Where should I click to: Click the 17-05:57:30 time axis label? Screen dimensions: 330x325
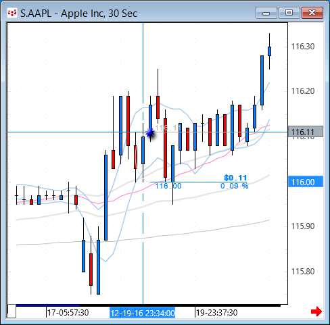tap(68, 313)
